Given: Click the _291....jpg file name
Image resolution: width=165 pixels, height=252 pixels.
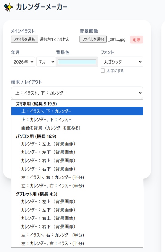Looking at the screenshot, I should click(117, 39).
